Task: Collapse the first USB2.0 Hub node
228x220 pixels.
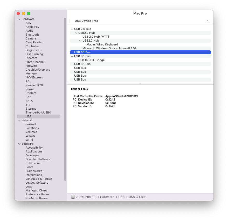Action: [x=76, y=33]
